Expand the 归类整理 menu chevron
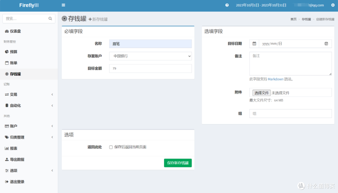Screen dimensions: 338x193 pos(52,137)
